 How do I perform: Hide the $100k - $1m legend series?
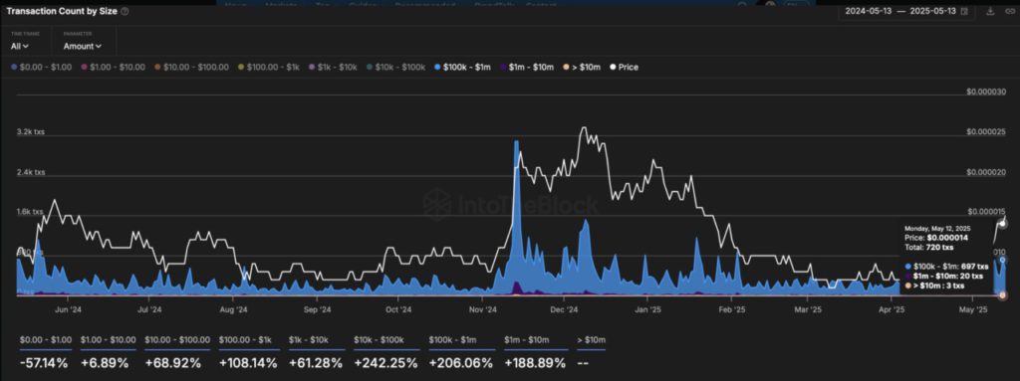click(x=462, y=67)
